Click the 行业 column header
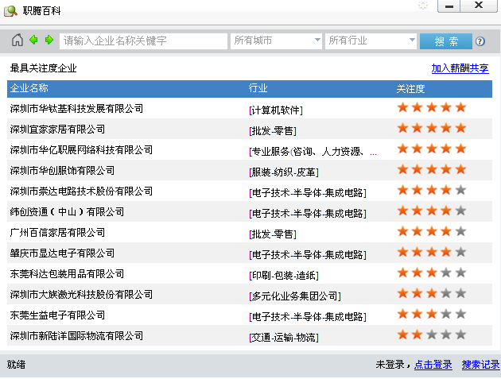 point(258,88)
